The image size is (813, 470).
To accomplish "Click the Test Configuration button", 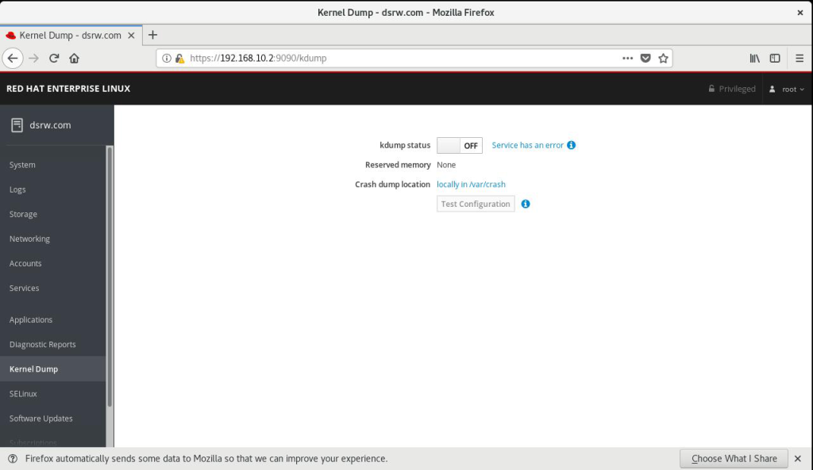I will (x=476, y=204).
